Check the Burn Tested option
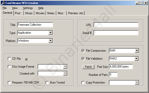 point(47,83)
